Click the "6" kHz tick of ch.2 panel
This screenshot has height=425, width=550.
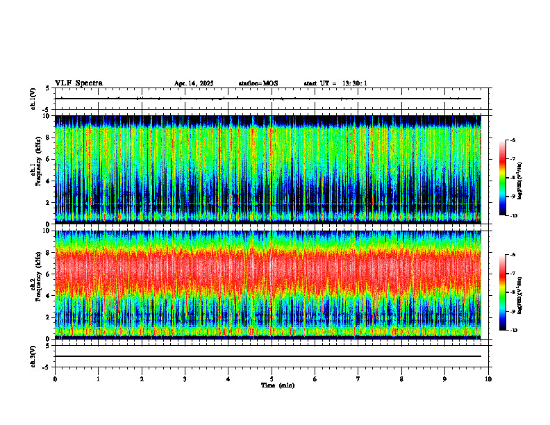coord(49,274)
